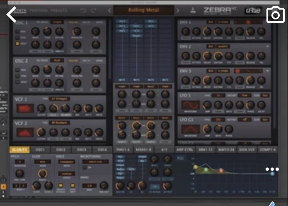
Task: Click the glide RANGE knob
Action: [43, 173]
